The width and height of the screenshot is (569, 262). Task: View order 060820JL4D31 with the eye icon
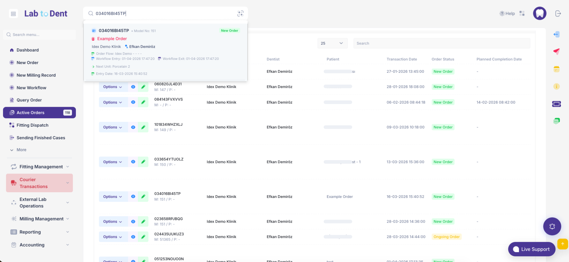pos(133,87)
